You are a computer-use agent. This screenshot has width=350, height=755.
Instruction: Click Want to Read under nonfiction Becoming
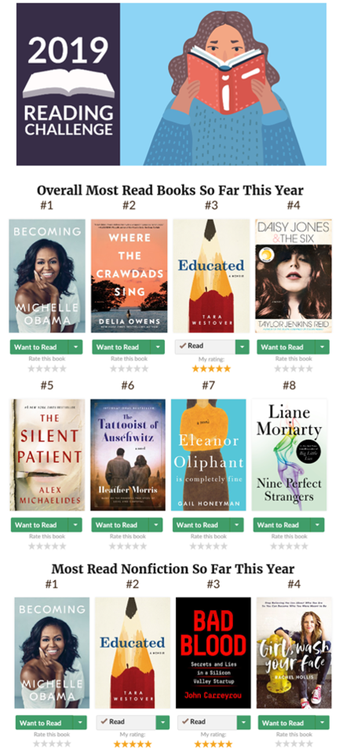pos(44,722)
